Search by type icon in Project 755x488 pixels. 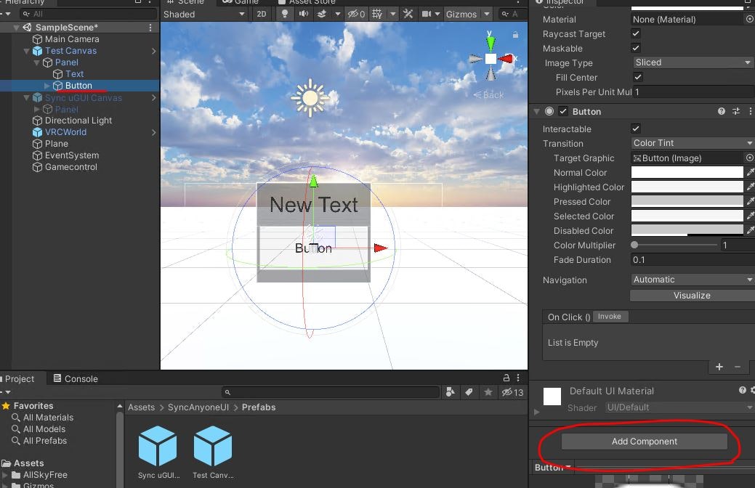coord(451,392)
